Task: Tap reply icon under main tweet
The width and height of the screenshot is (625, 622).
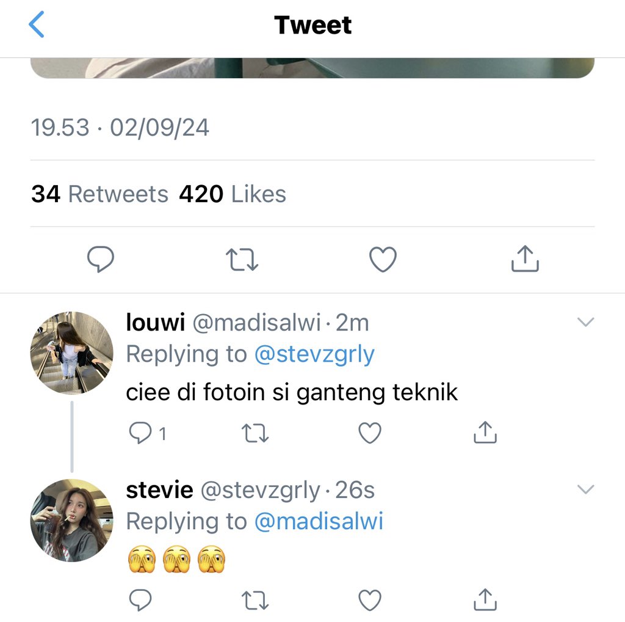Action: click(x=101, y=259)
